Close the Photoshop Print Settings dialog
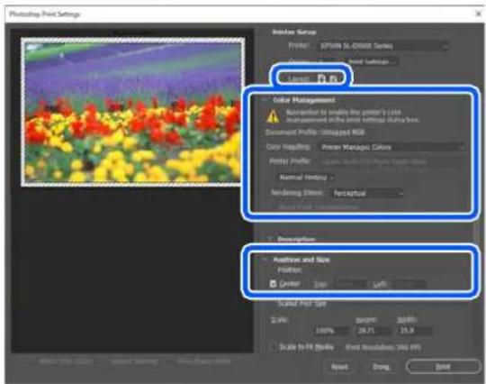Image resolution: width=486 pixels, height=384 pixels. point(479,14)
